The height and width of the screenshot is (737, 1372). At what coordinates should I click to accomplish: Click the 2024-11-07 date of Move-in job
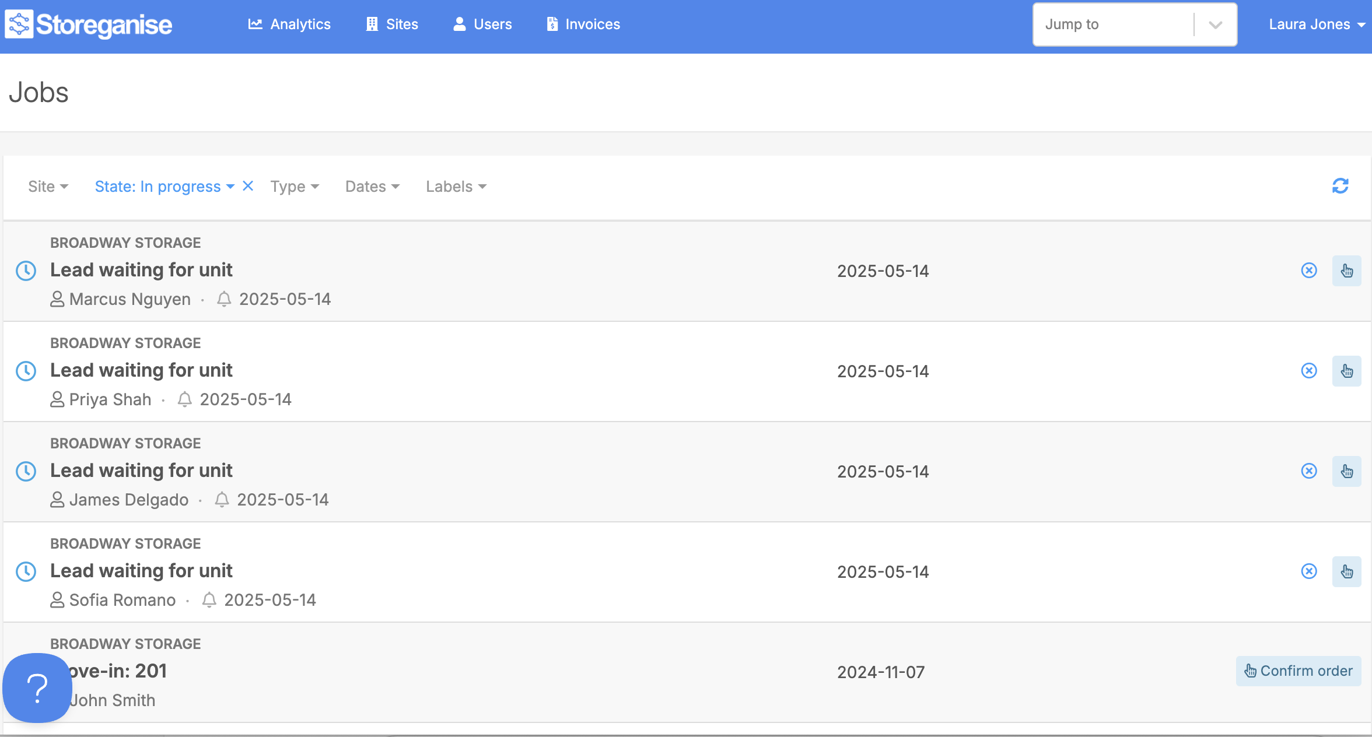881,672
